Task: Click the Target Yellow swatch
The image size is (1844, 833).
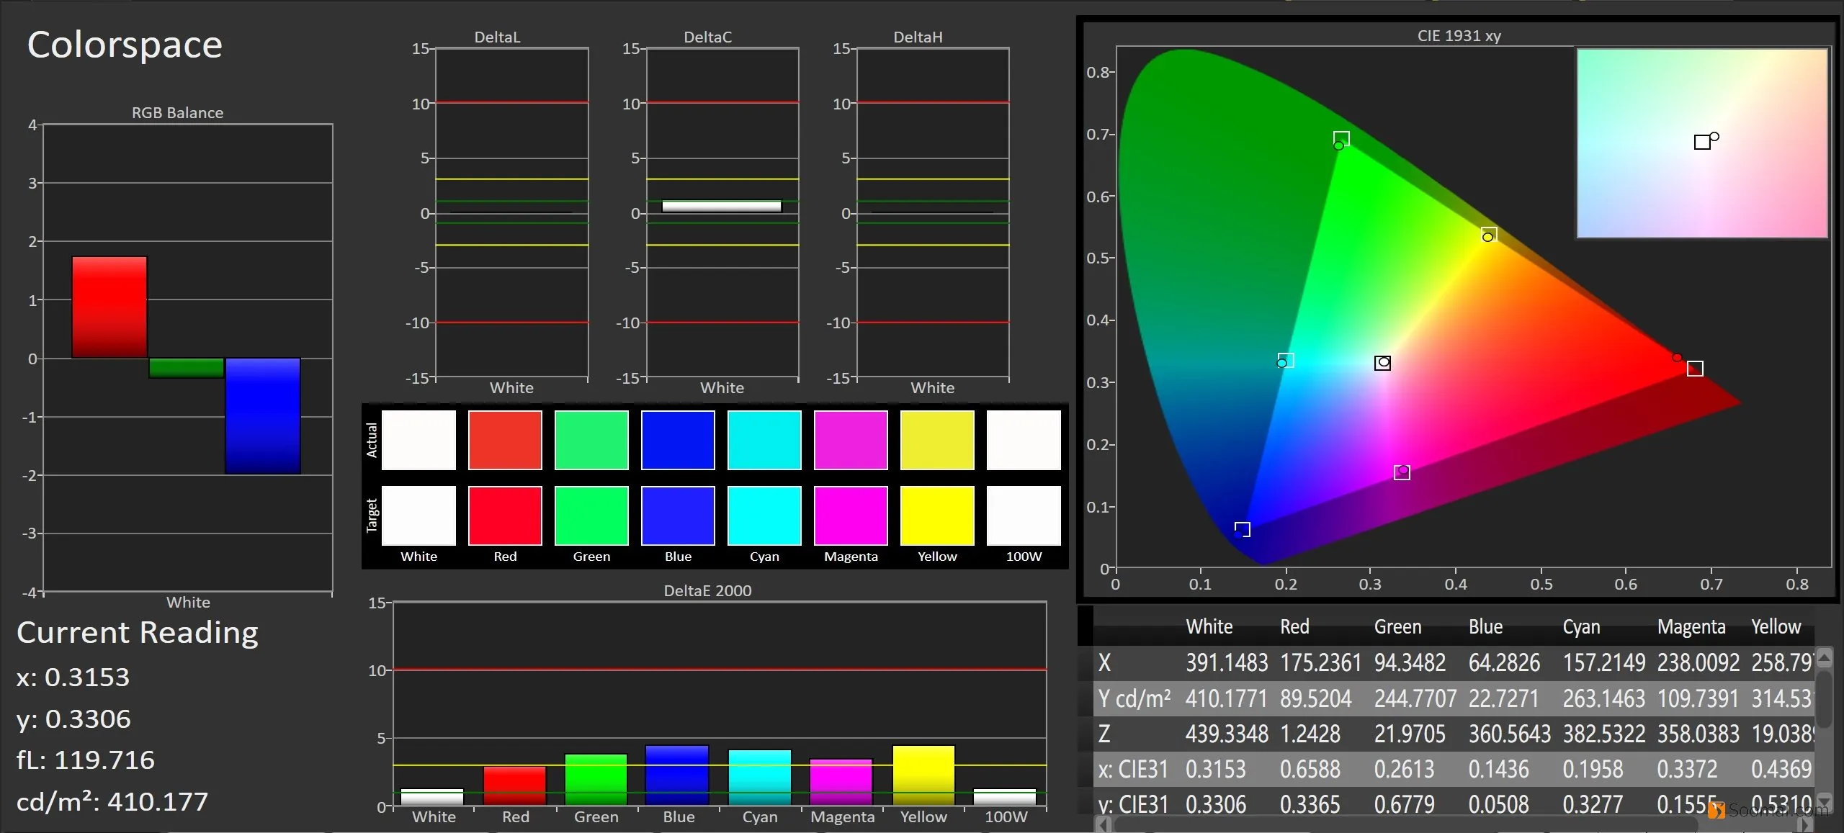Action: coord(937,515)
